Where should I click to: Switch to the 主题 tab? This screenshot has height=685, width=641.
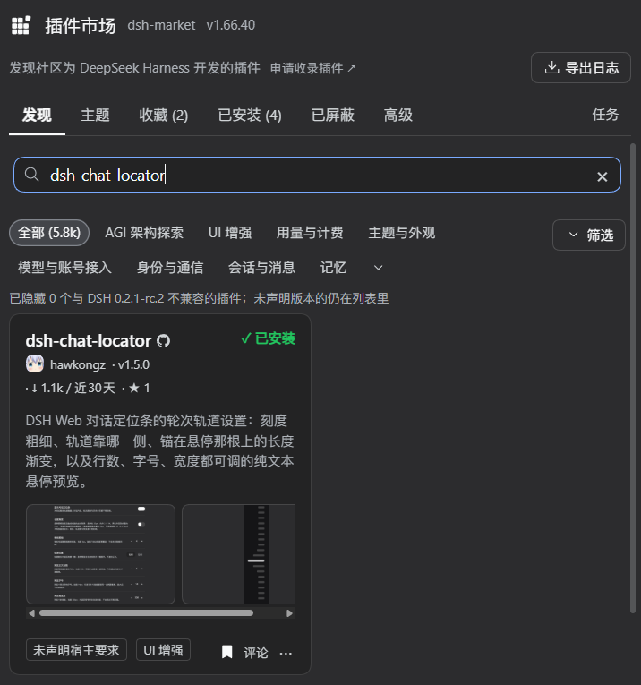click(x=95, y=116)
